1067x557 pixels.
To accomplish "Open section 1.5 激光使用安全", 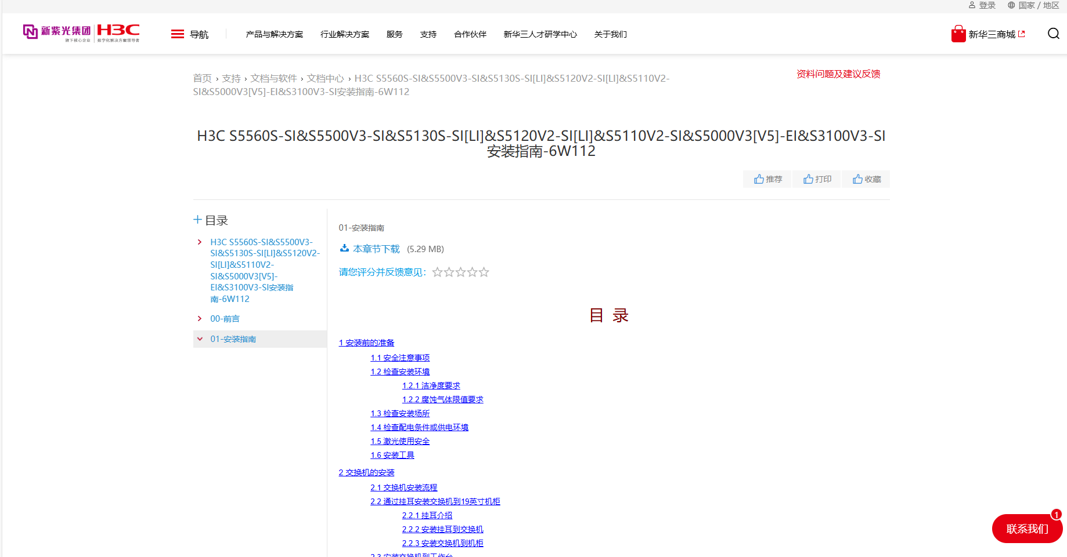I will click(x=400, y=442).
